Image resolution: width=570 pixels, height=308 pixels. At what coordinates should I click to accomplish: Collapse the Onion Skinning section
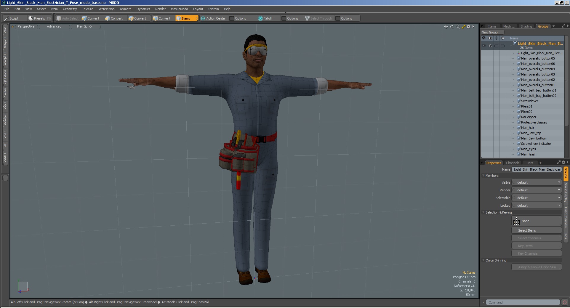pos(483,260)
